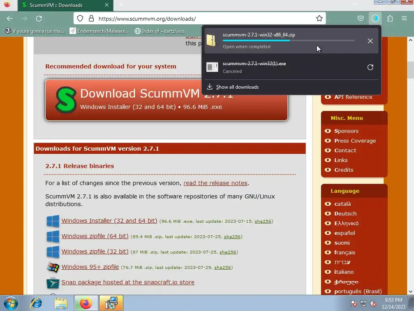Click the Download ScummVM 2.7.1 button

click(166, 100)
